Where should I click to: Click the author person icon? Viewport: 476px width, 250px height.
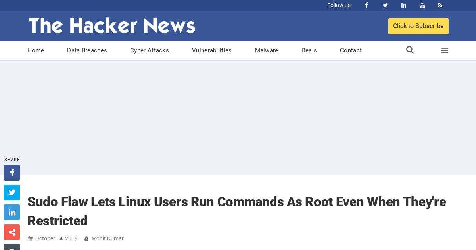pyautogui.click(x=86, y=238)
